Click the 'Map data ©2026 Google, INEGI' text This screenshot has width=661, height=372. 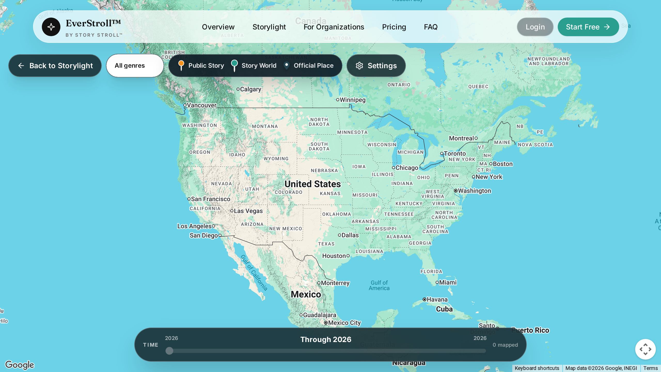tap(601, 368)
